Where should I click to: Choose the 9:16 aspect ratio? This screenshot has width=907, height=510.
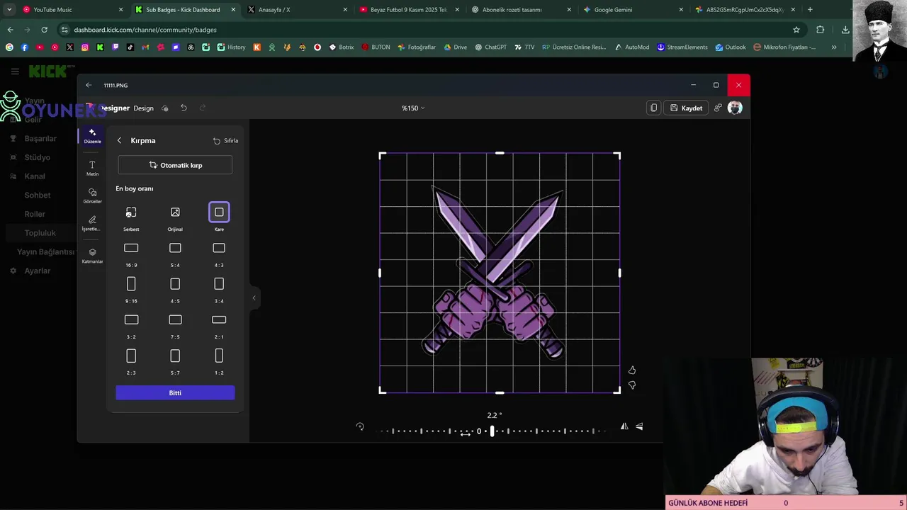[131, 290]
